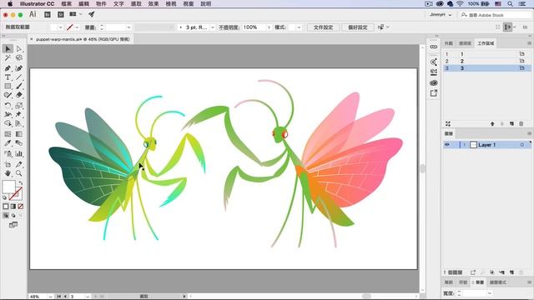This screenshot has width=534, height=300.
Task: Open the stroke weight dropdown
Action: click(x=128, y=27)
